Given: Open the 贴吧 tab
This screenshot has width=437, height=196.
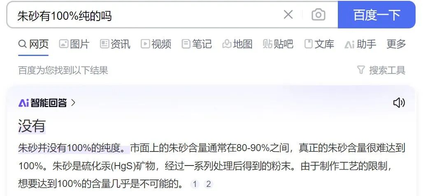Looking at the screenshot, I should tap(278, 44).
